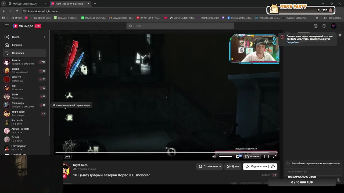Toggle theater mode in the player
Screen dimensions: 344x193
tap(267, 157)
